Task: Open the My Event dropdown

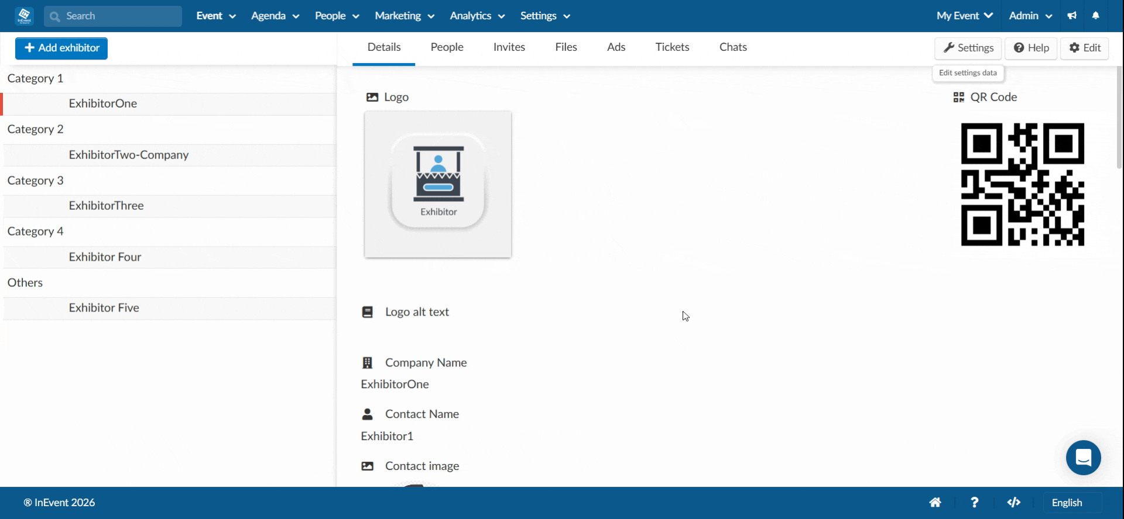Action: pos(965,16)
